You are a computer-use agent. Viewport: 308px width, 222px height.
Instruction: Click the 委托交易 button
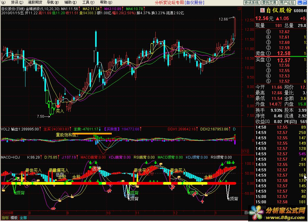[x=269, y=3]
